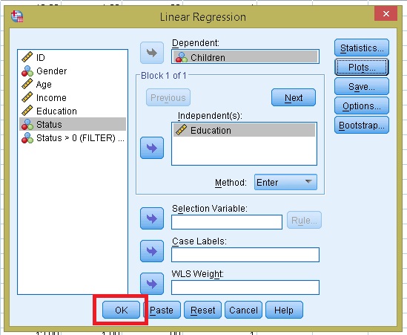Viewport: 407px width, 335px height.
Task: Click the Independent(s) move arrow button
Action: coord(152,148)
